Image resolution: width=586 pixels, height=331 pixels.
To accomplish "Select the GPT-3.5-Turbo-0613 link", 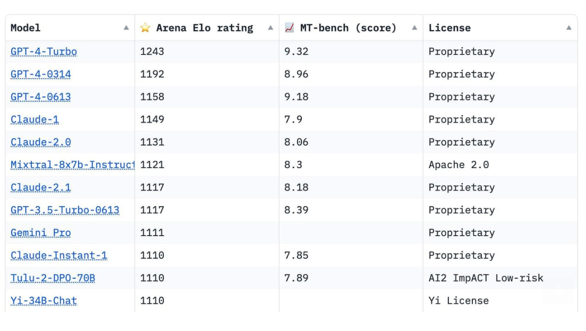I will 65,210.
